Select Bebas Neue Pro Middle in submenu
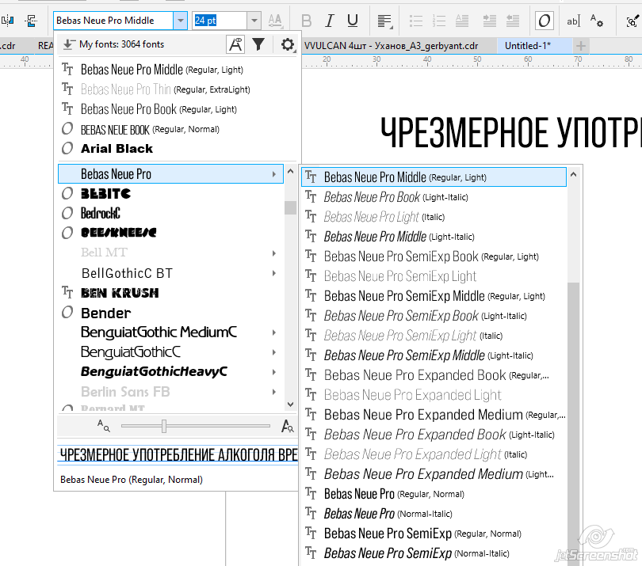Viewport: 642px width, 566px height. (x=434, y=177)
